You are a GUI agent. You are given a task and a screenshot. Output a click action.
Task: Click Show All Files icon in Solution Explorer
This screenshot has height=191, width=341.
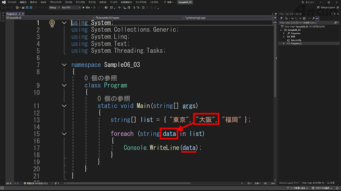click(x=304, y=18)
